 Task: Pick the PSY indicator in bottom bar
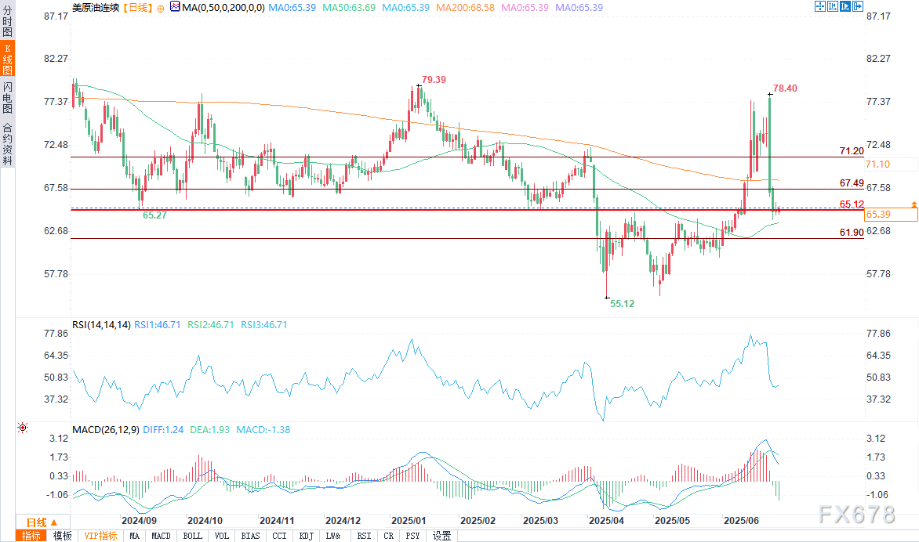click(x=412, y=536)
